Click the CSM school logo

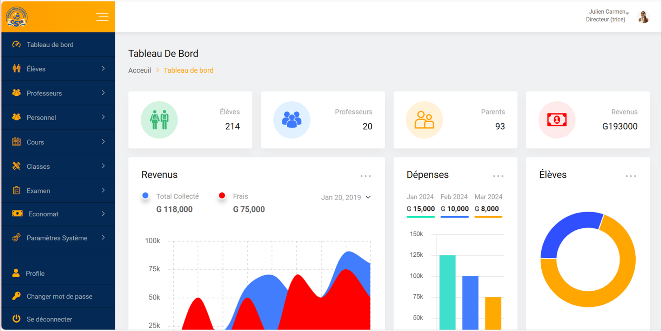pos(16,17)
